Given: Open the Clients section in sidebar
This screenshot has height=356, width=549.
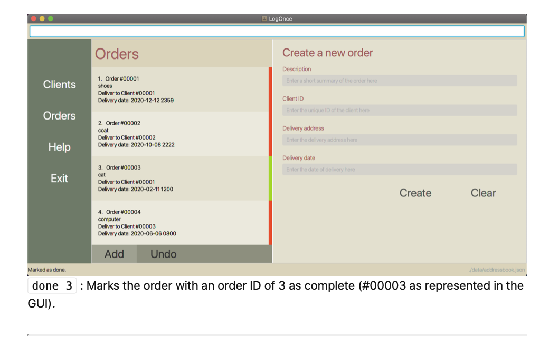Looking at the screenshot, I should (59, 85).
